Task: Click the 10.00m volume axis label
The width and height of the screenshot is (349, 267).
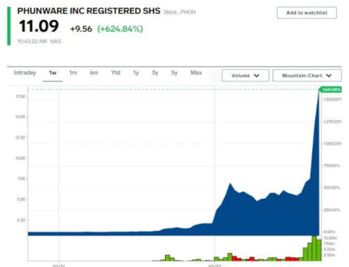Action: 331,238
